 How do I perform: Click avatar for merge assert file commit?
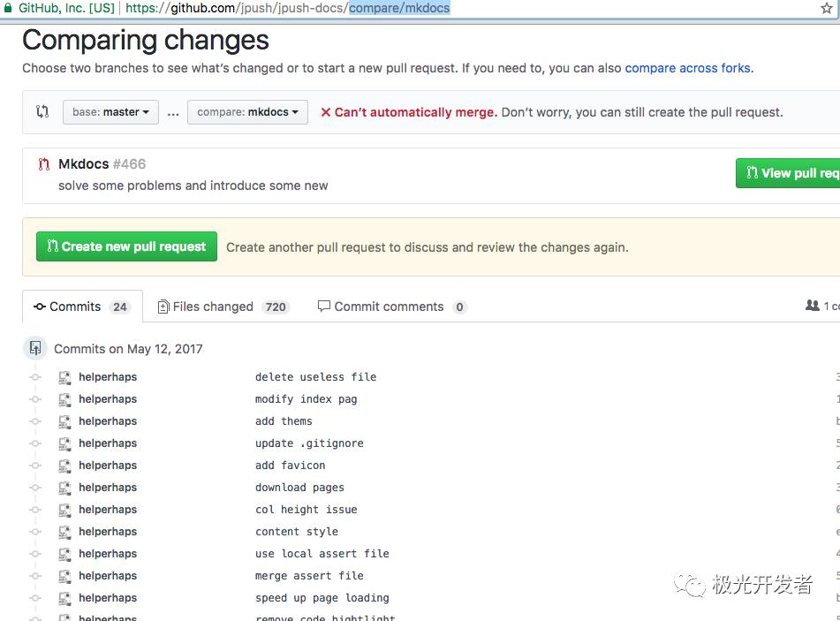click(x=64, y=576)
